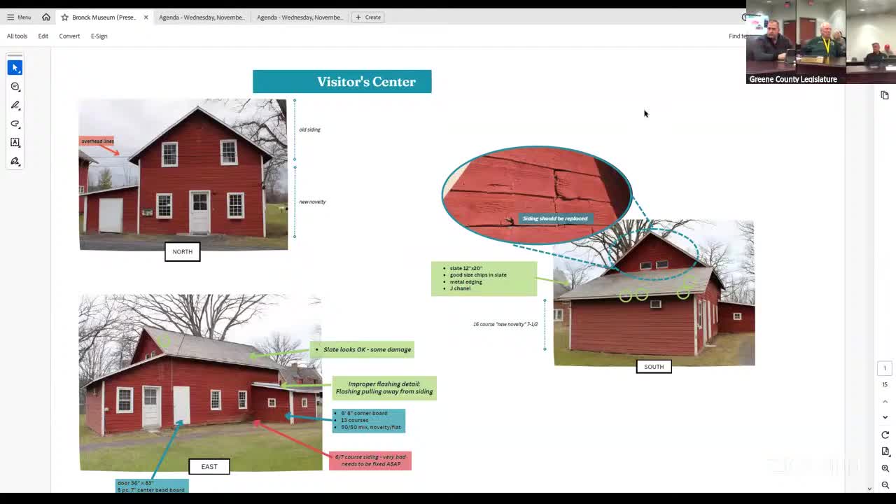Viewport: 896px width, 504px height.
Task: Go to next page with down chevron
Action: click(x=885, y=417)
